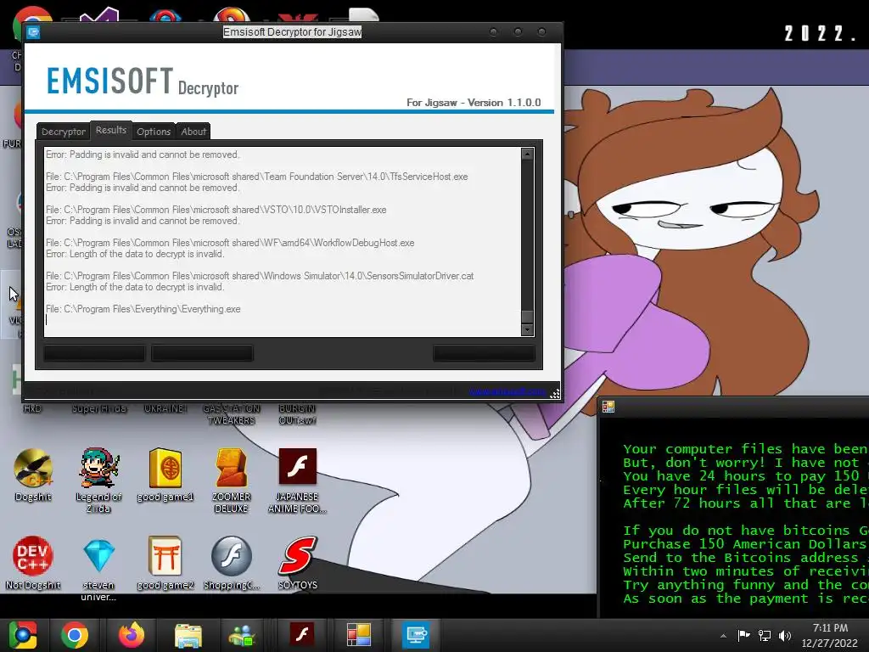
Task: Select the ZOOMER DELUXE desktop icon
Action: [231, 481]
